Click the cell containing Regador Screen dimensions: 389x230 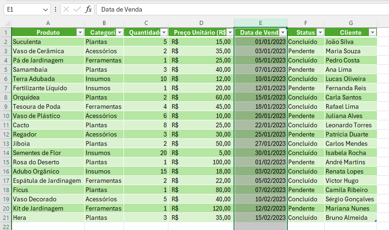coord(48,135)
